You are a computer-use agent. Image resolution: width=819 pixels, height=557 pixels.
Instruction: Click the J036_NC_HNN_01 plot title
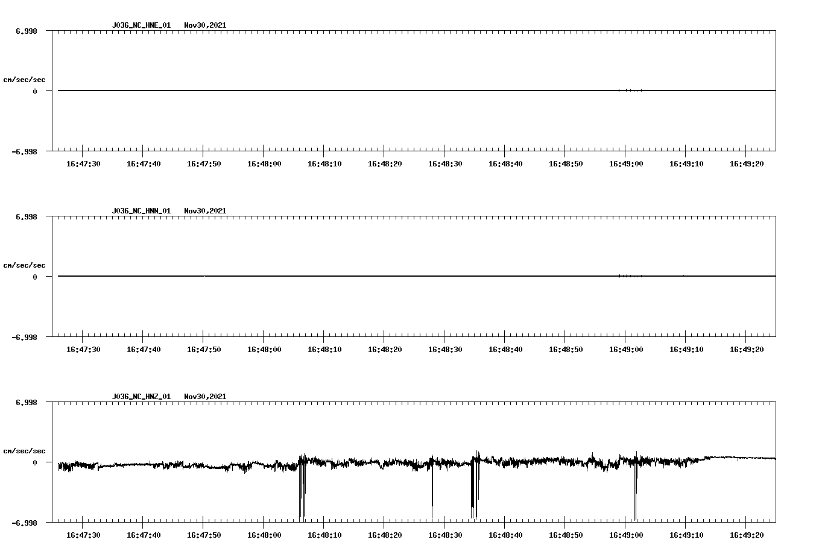point(141,211)
